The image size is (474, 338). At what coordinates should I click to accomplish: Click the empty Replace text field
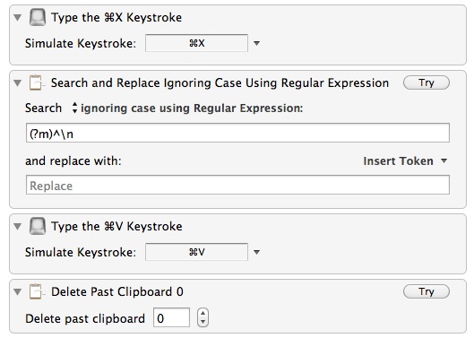pyautogui.click(x=237, y=185)
